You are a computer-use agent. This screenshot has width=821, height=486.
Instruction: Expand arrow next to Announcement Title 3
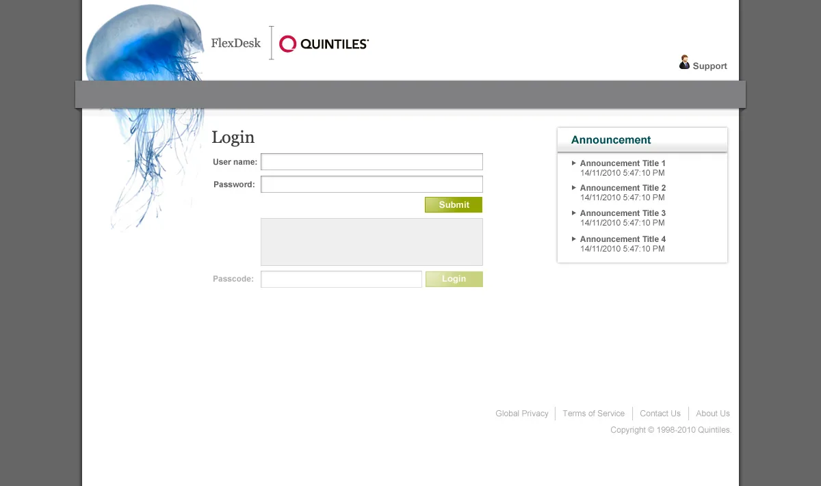click(574, 213)
